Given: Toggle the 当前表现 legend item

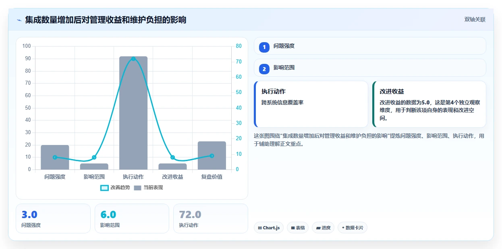Looking at the screenshot, I should pos(148,188).
